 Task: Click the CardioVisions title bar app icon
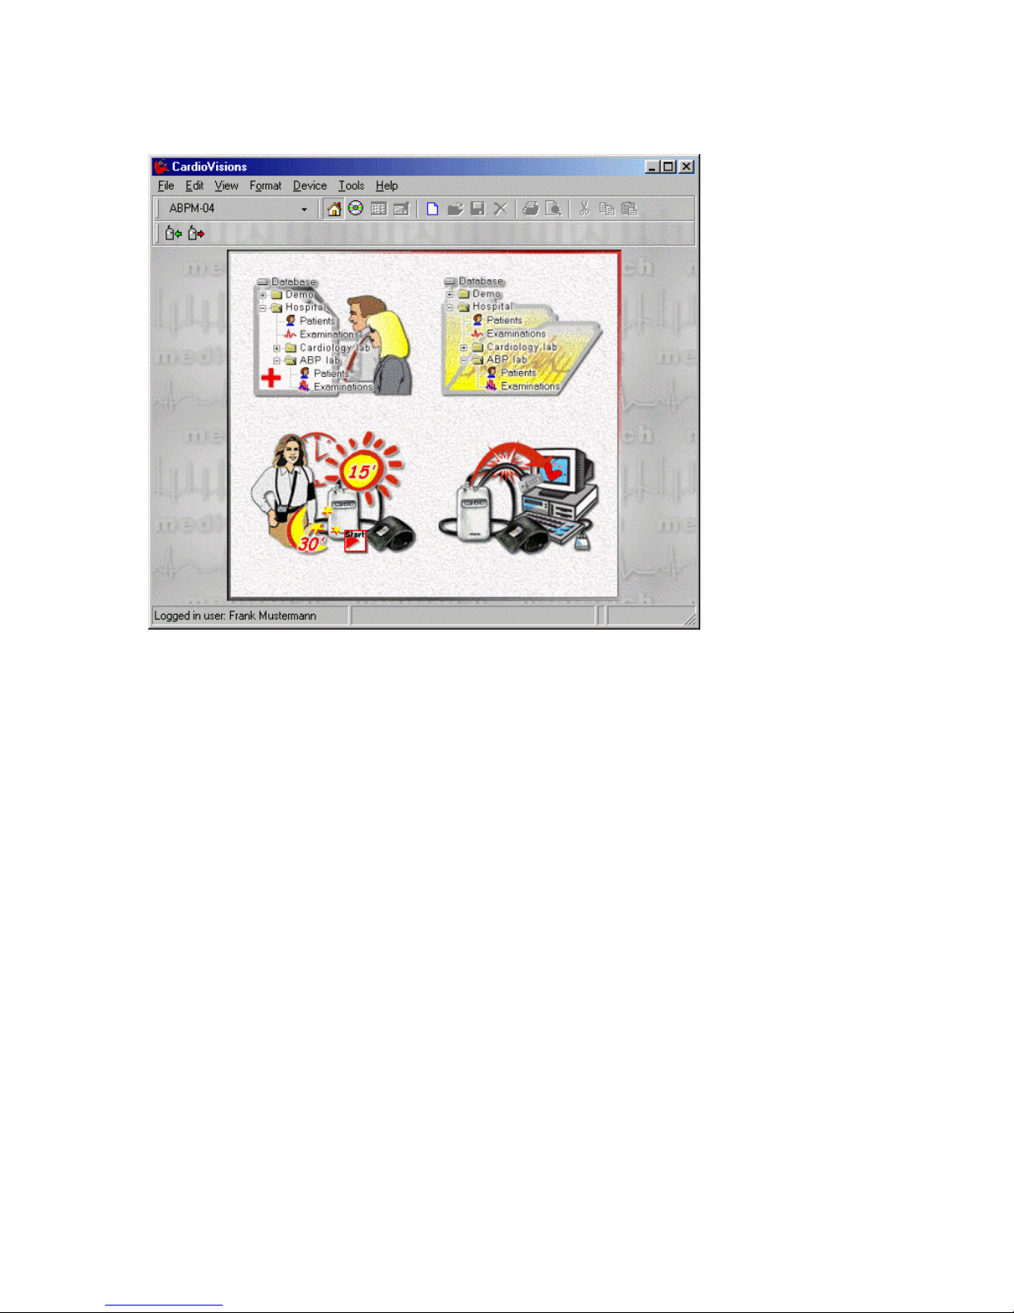click(161, 167)
